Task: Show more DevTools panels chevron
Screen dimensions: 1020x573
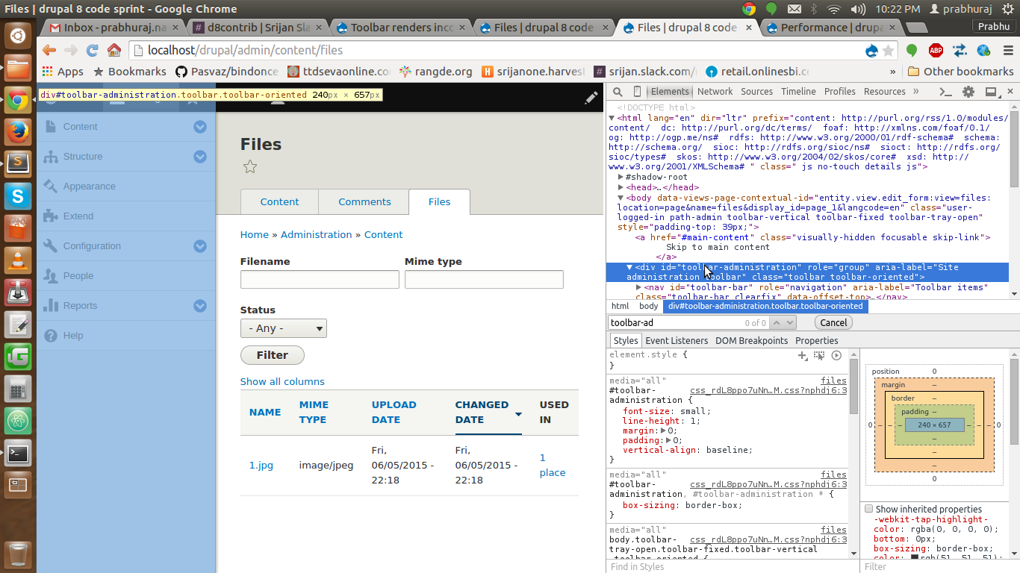Action: tap(917, 92)
